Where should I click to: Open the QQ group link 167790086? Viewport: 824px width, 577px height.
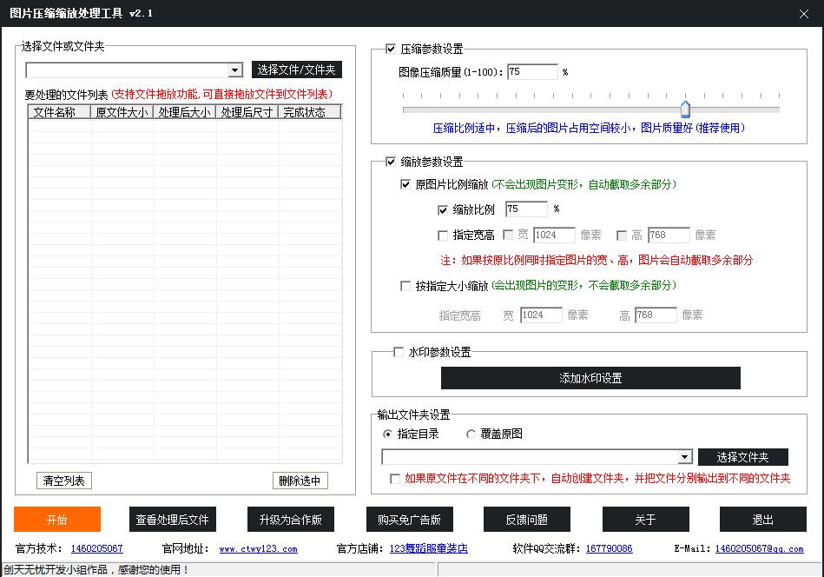[609, 549]
